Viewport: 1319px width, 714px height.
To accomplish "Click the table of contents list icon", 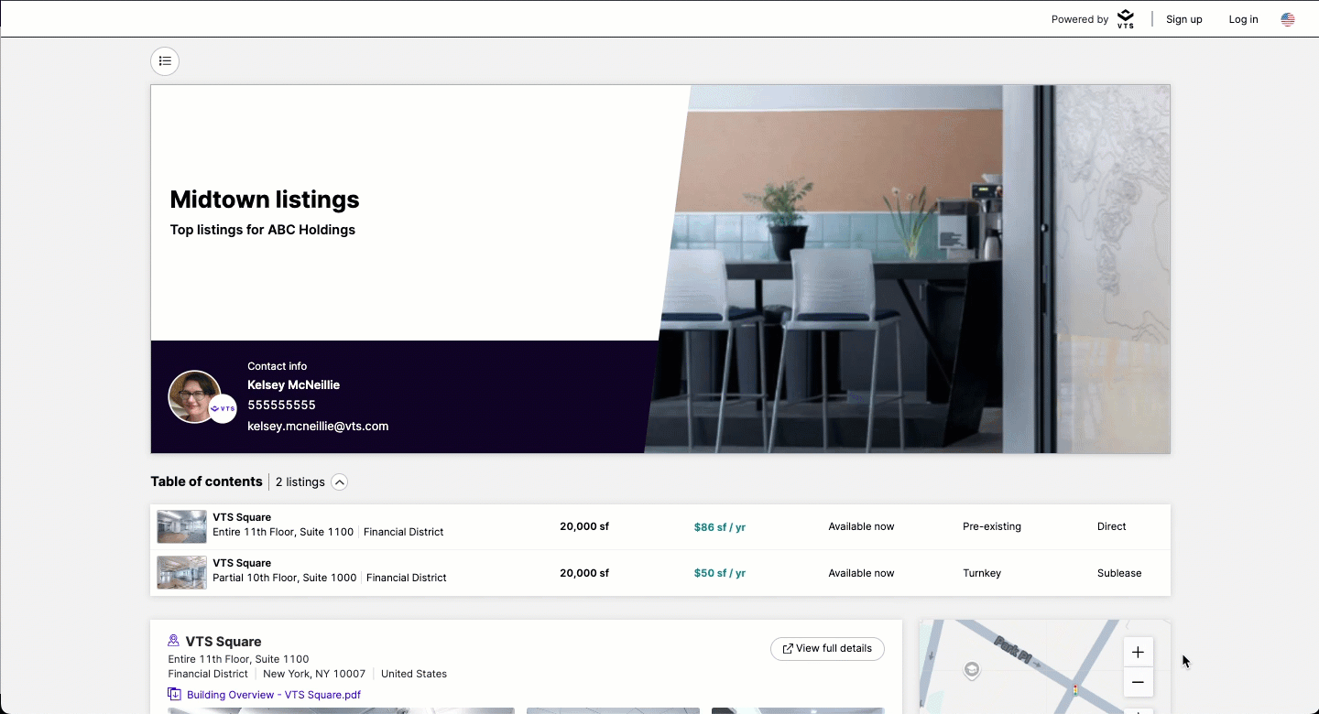I will [x=165, y=61].
